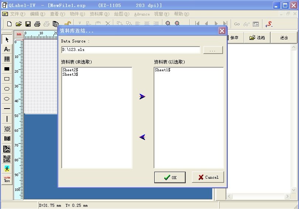Select Sheet2$ in the unselected list
The width and height of the screenshot is (299, 209).
(70, 70)
